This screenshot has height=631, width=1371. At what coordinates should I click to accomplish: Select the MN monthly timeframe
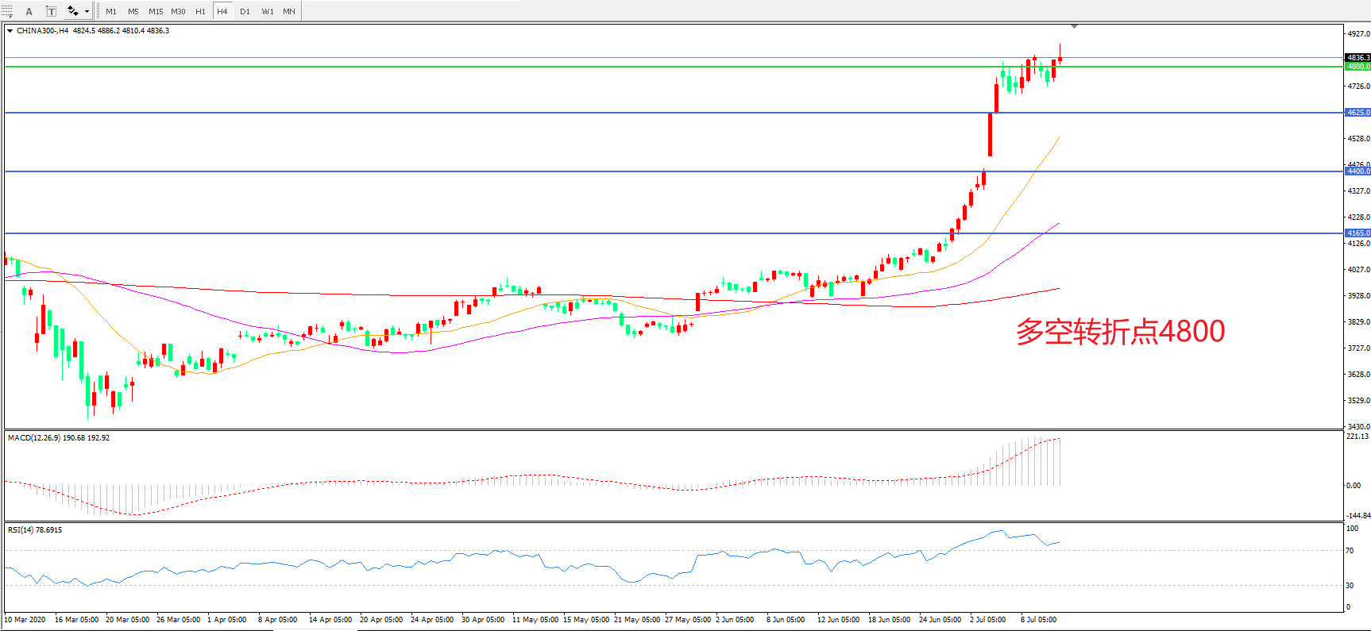289,11
